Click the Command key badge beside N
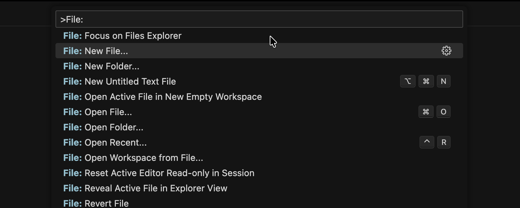This screenshot has height=208, width=520. [x=426, y=81]
